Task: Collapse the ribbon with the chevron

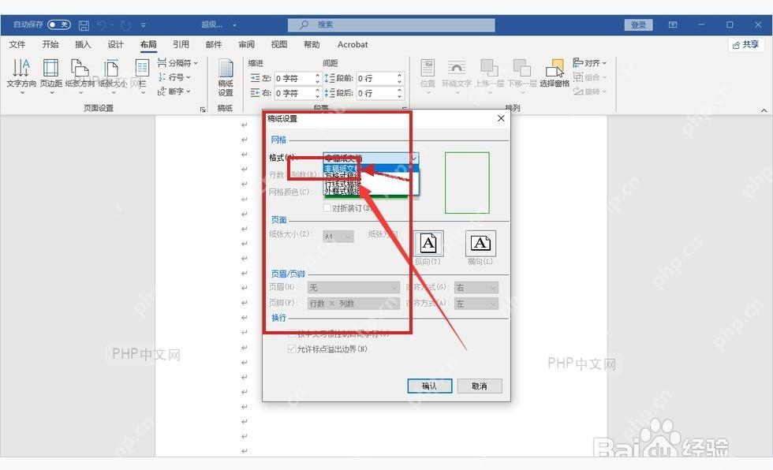Action: (764, 110)
